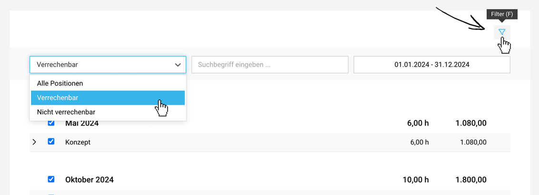
Task: Open the 01.01.2024 - 31.12.2024 date range
Action: (432, 65)
